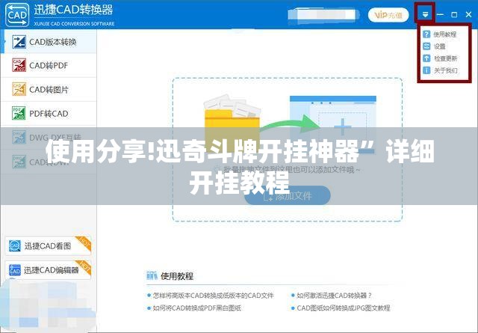Launch 迅捷CAD看图 from the sidebar
Viewport: 478px width, 333px height.
tap(48, 246)
